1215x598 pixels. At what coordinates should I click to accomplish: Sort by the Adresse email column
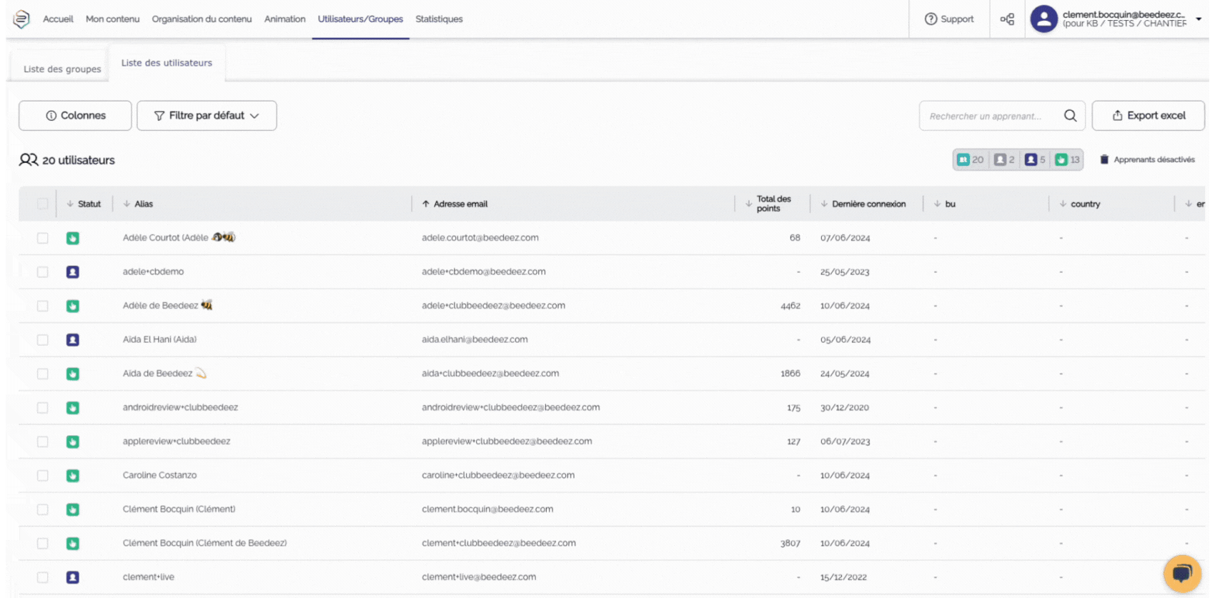coord(460,204)
